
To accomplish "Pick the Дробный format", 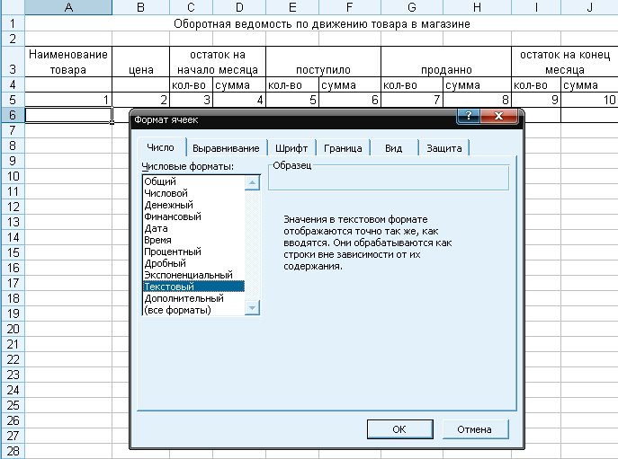I will 193,263.
